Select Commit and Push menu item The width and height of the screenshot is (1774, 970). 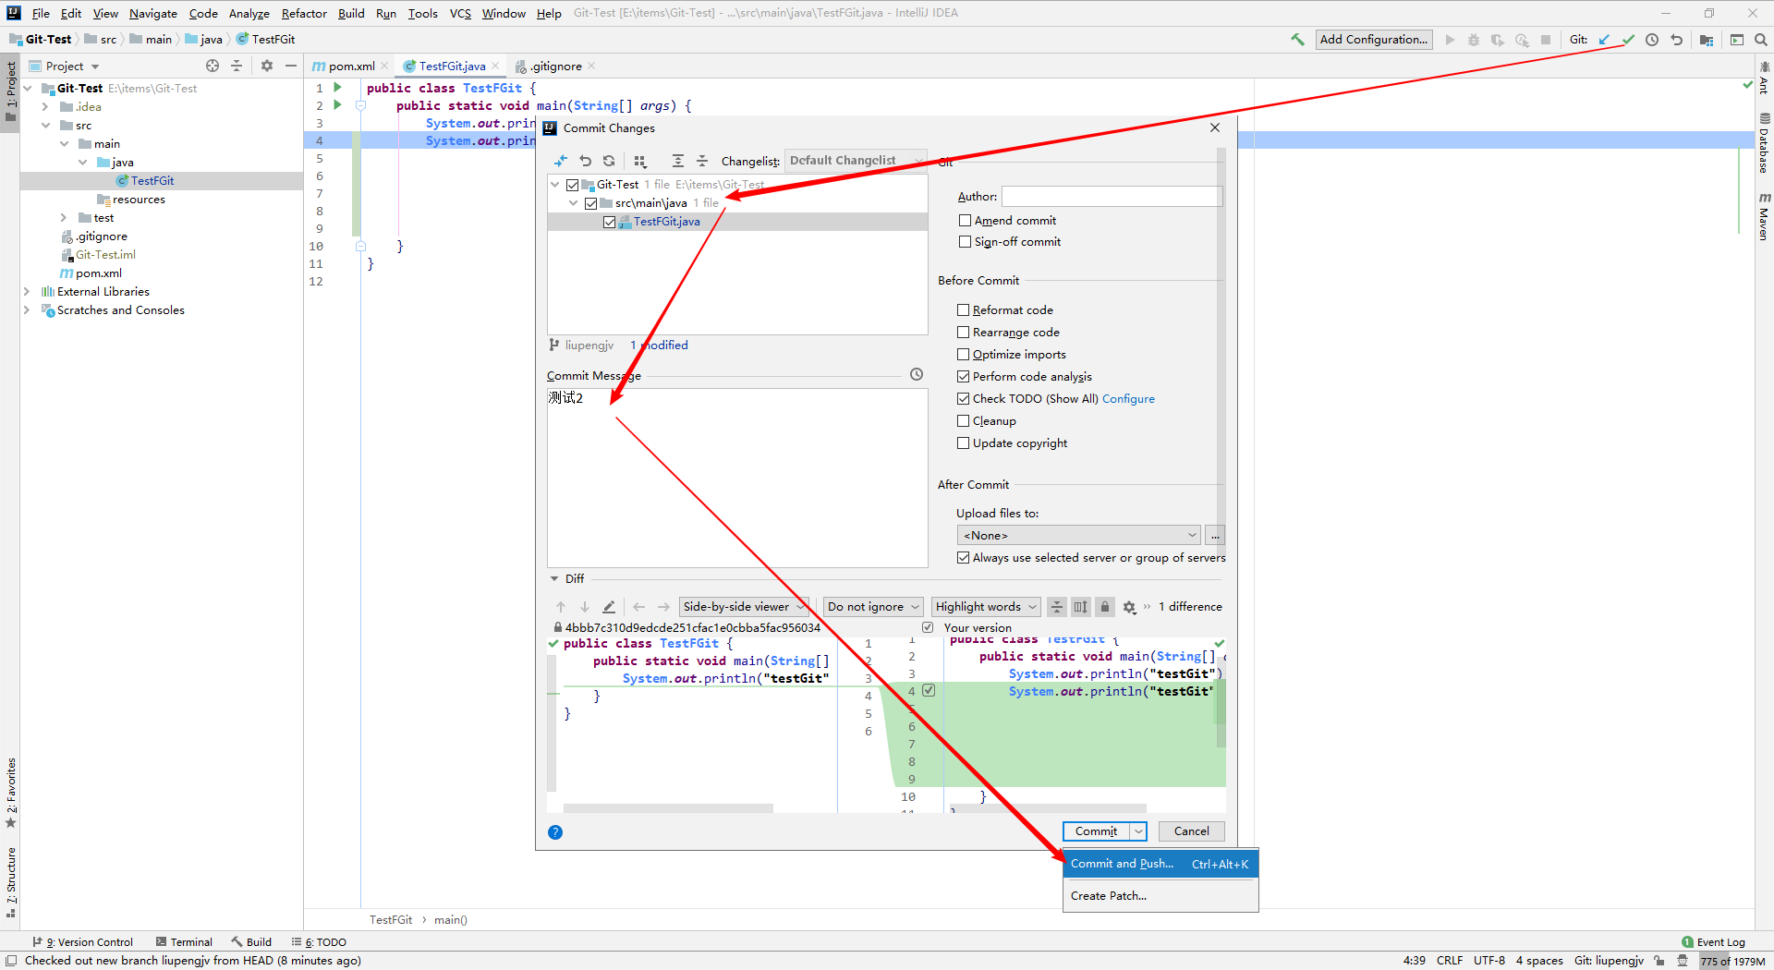1160,864
